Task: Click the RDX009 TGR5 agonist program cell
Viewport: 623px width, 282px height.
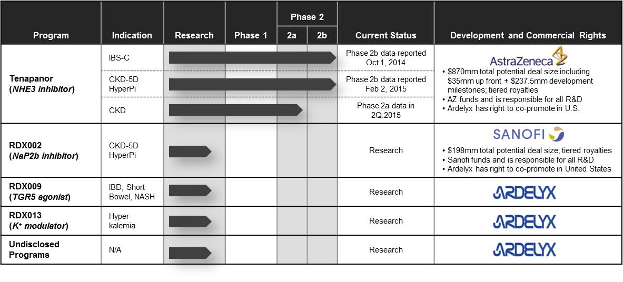Action: pyautogui.click(x=40, y=192)
